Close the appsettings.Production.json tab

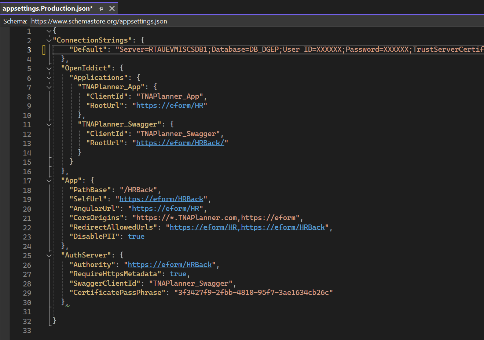coord(112,8)
